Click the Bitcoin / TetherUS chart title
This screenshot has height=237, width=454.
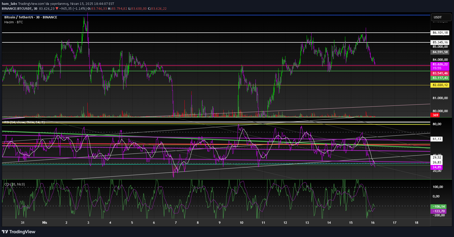pyautogui.click(x=31, y=17)
